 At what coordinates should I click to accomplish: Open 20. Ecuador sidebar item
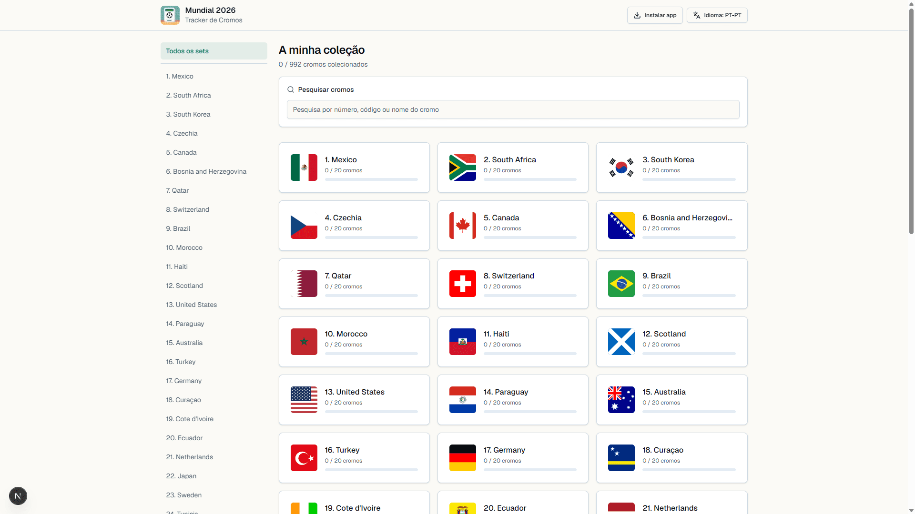click(x=214, y=438)
